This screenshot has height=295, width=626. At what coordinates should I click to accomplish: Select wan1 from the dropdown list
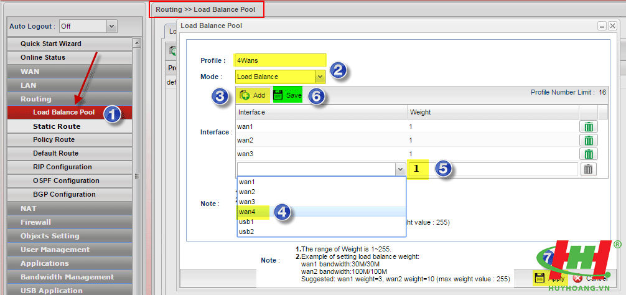(321, 182)
